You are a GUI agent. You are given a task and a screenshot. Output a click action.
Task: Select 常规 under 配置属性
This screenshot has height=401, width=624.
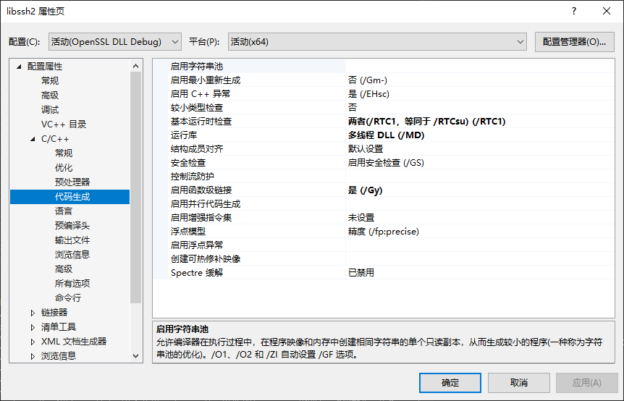click(x=50, y=81)
